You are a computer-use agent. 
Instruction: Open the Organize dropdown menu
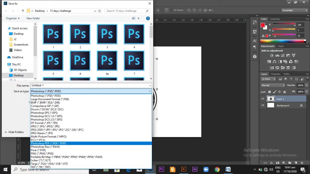click(13, 18)
